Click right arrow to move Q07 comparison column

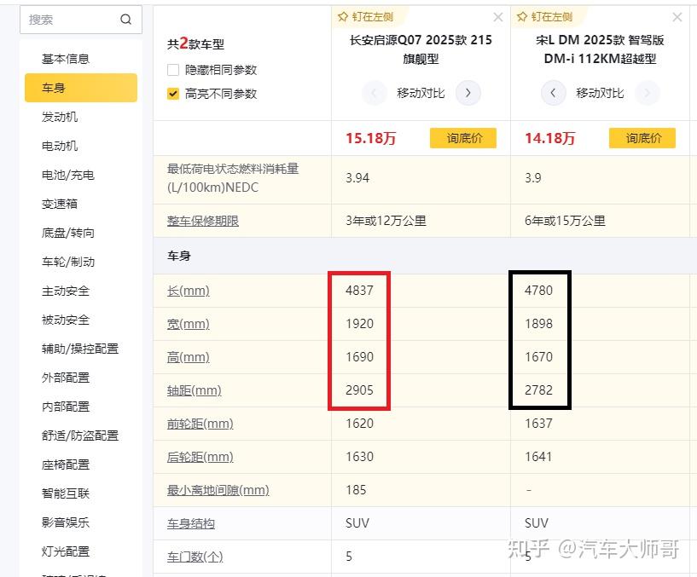[x=468, y=94]
